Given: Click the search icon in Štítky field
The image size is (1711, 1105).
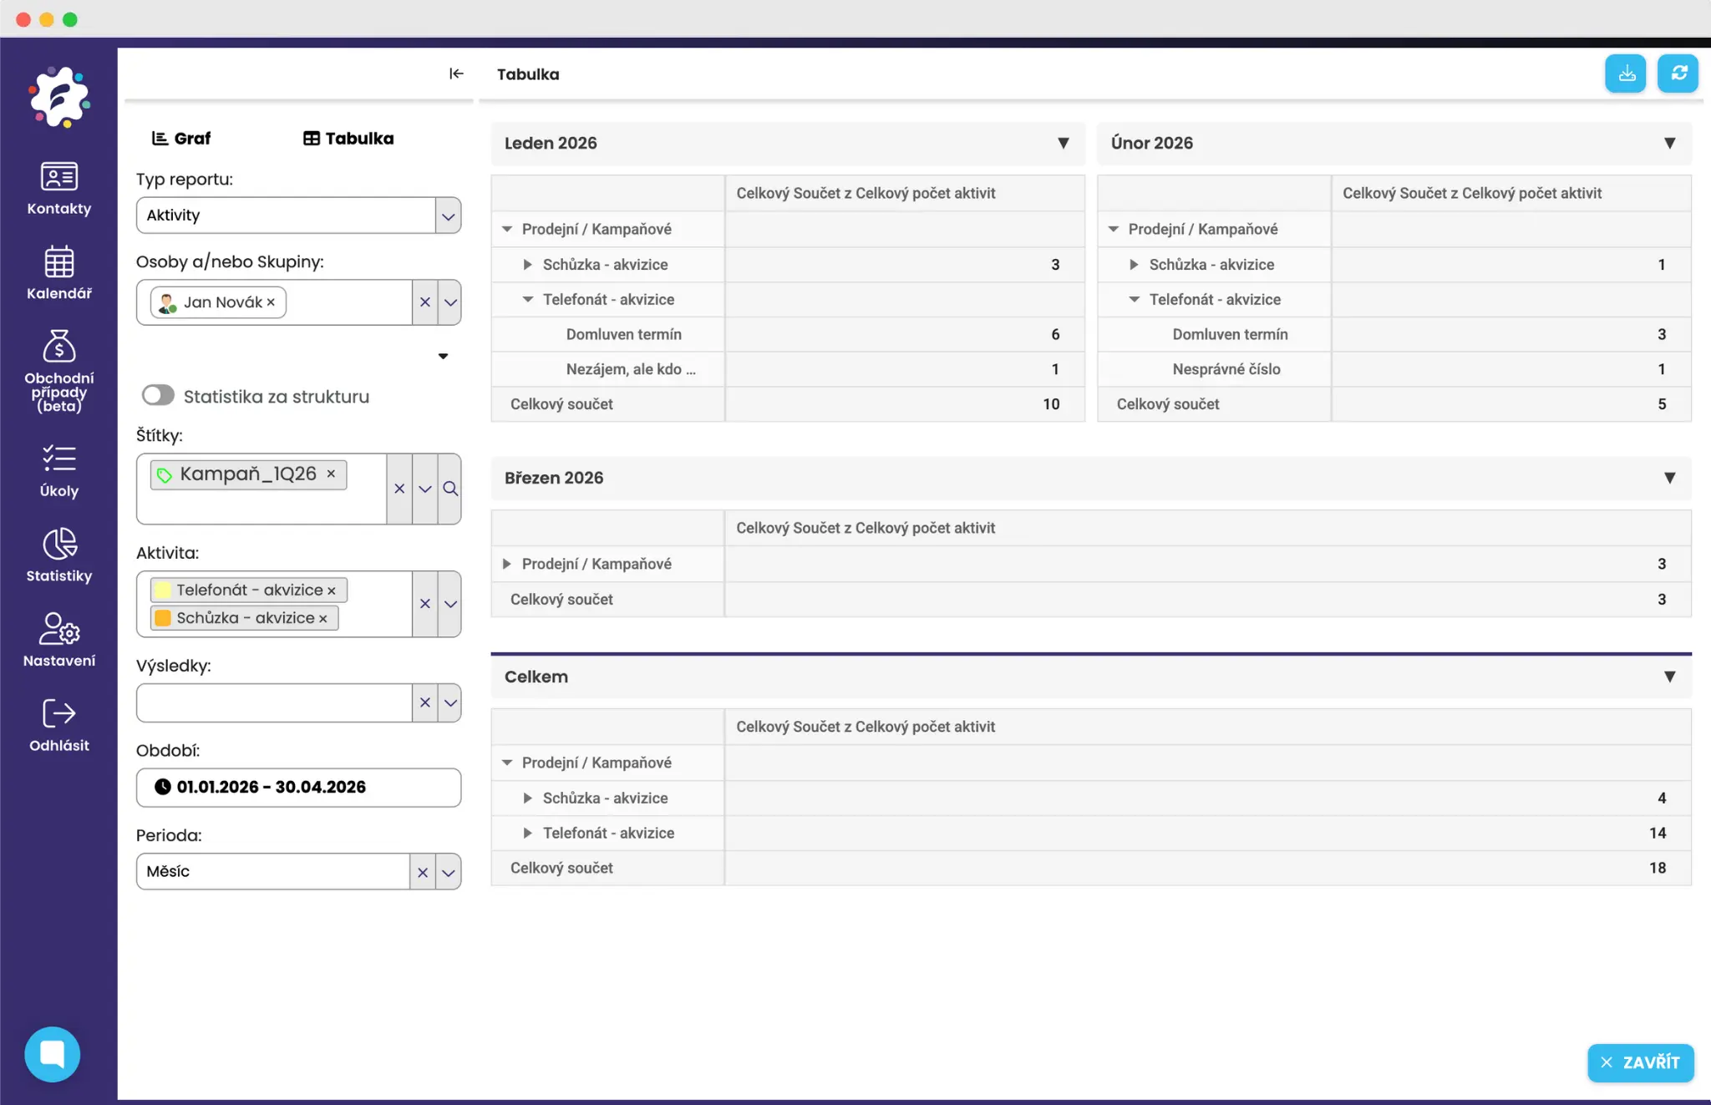Looking at the screenshot, I should 450,489.
